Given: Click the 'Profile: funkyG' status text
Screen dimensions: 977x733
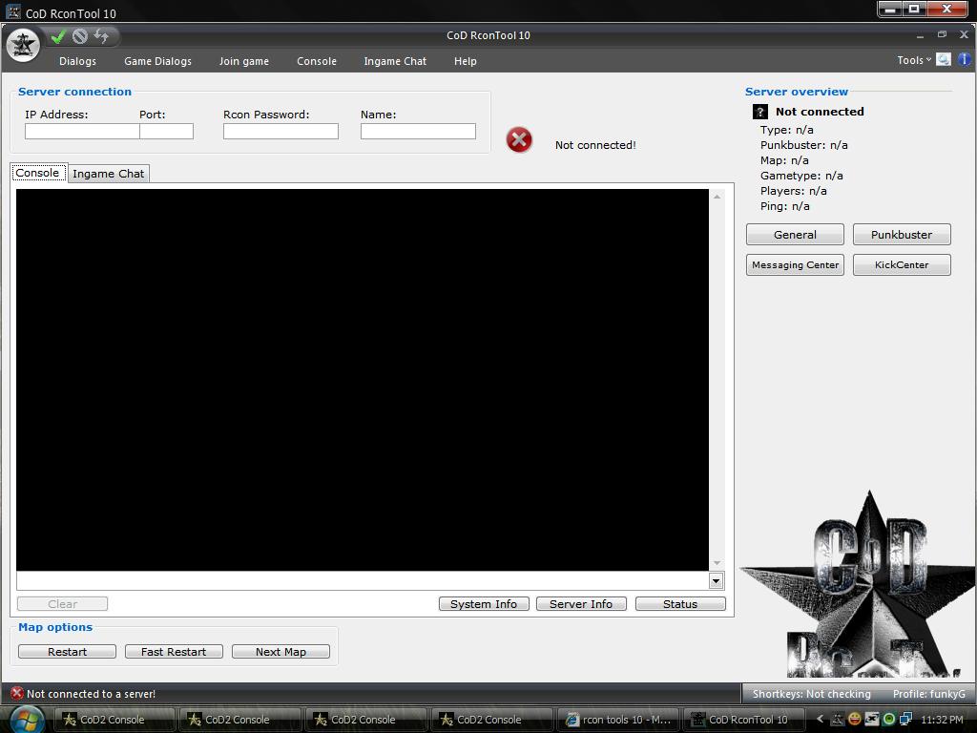Looking at the screenshot, I should pyautogui.click(x=928, y=694).
